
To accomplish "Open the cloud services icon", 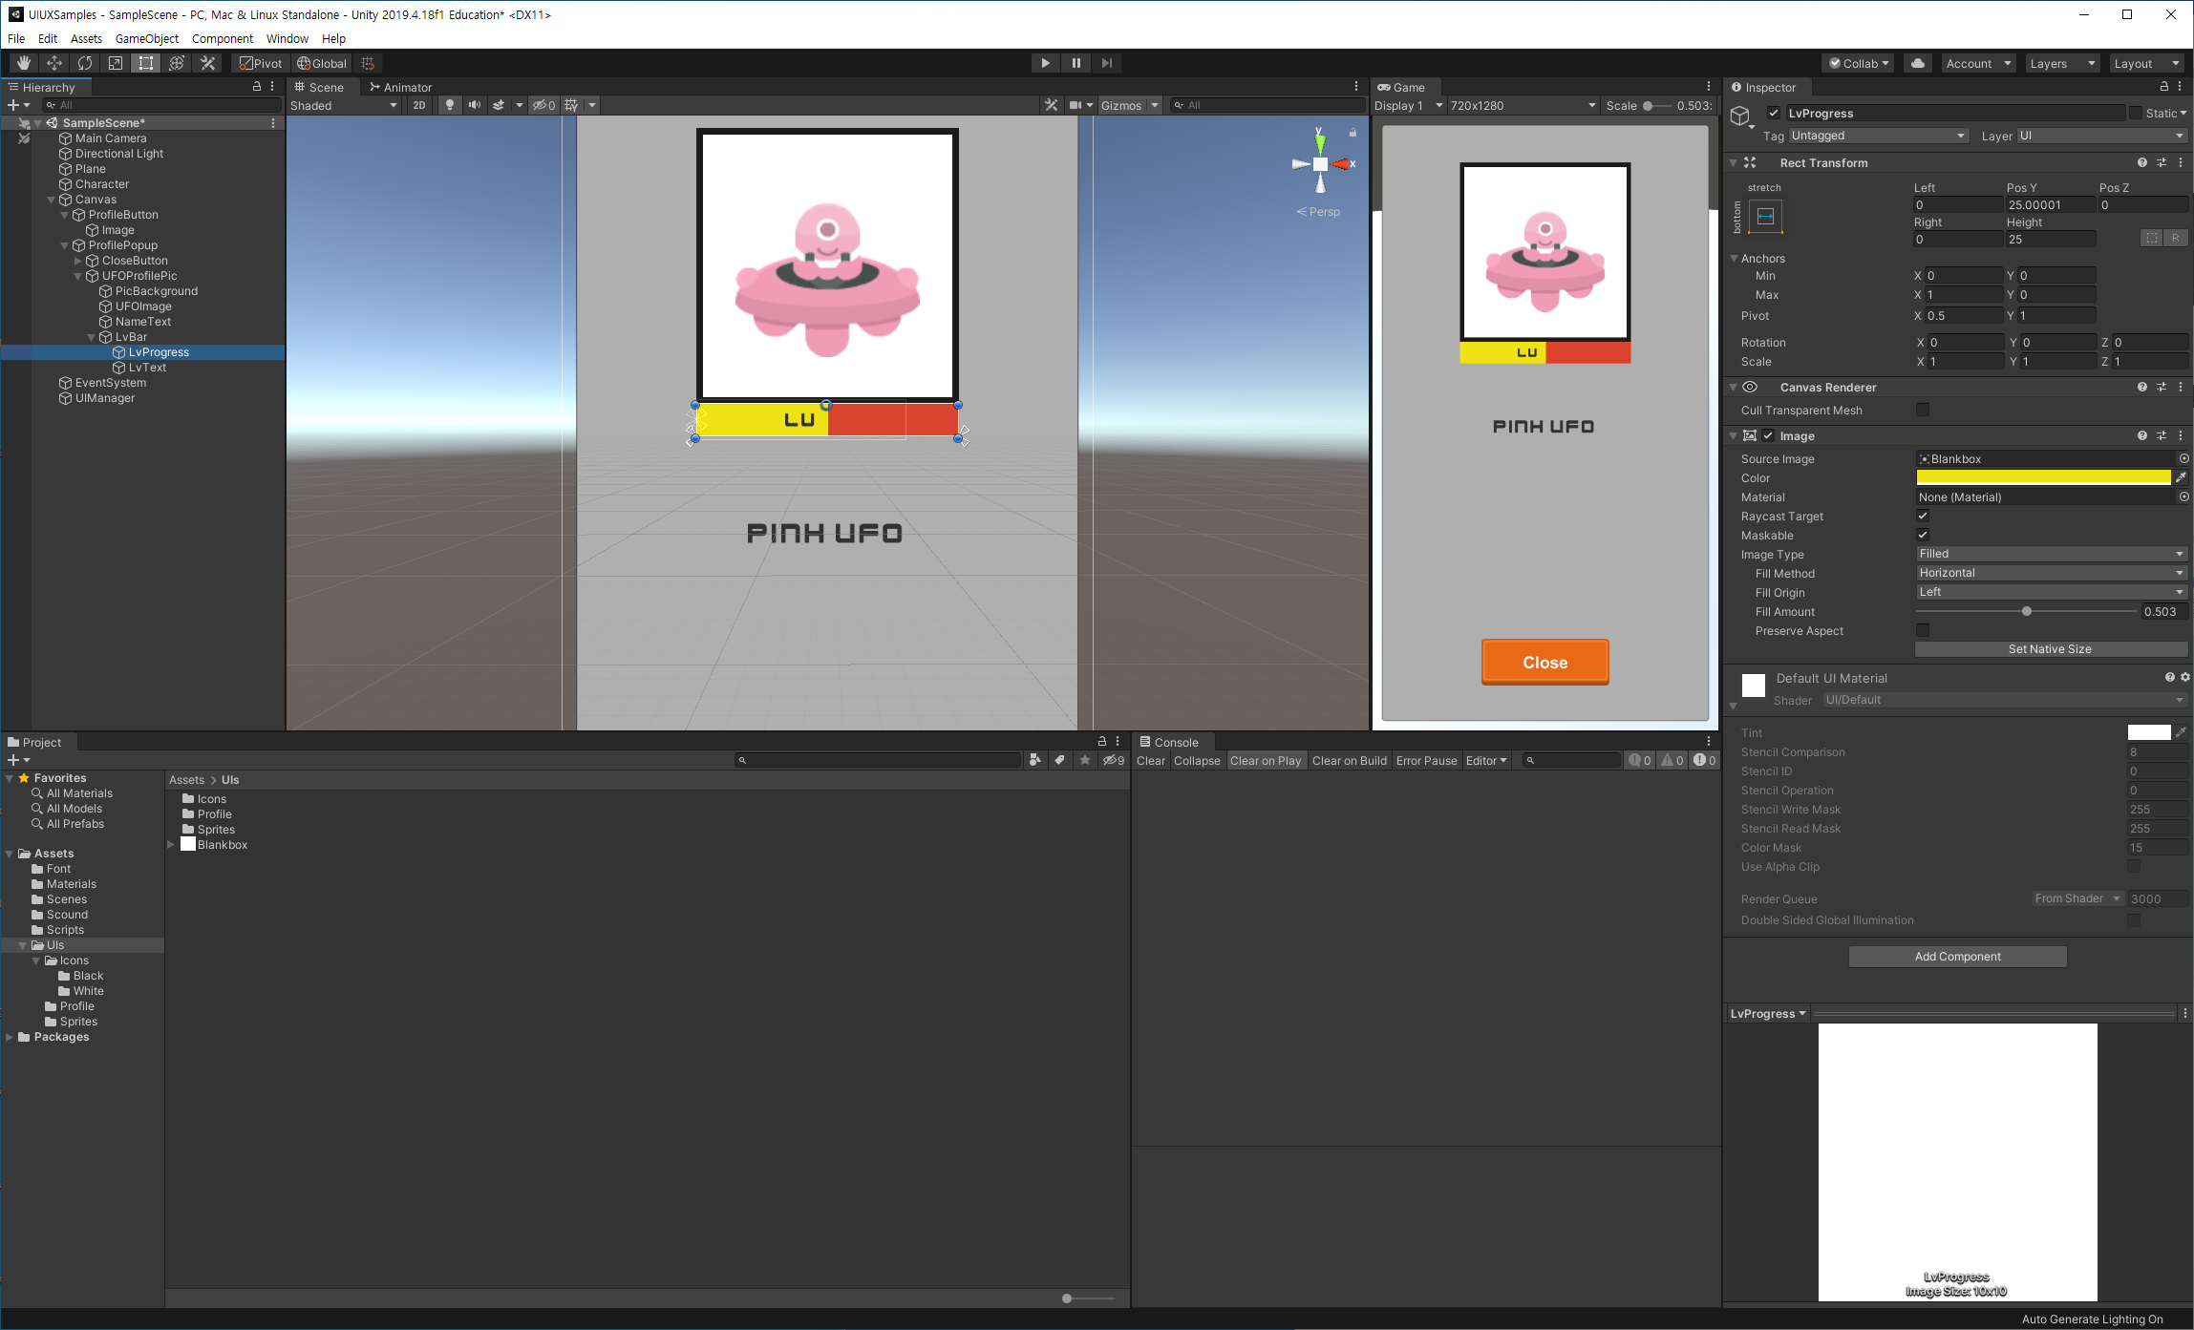I will tap(1917, 63).
